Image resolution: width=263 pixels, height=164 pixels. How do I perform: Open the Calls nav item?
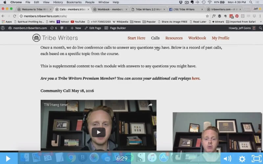[155, 38]
